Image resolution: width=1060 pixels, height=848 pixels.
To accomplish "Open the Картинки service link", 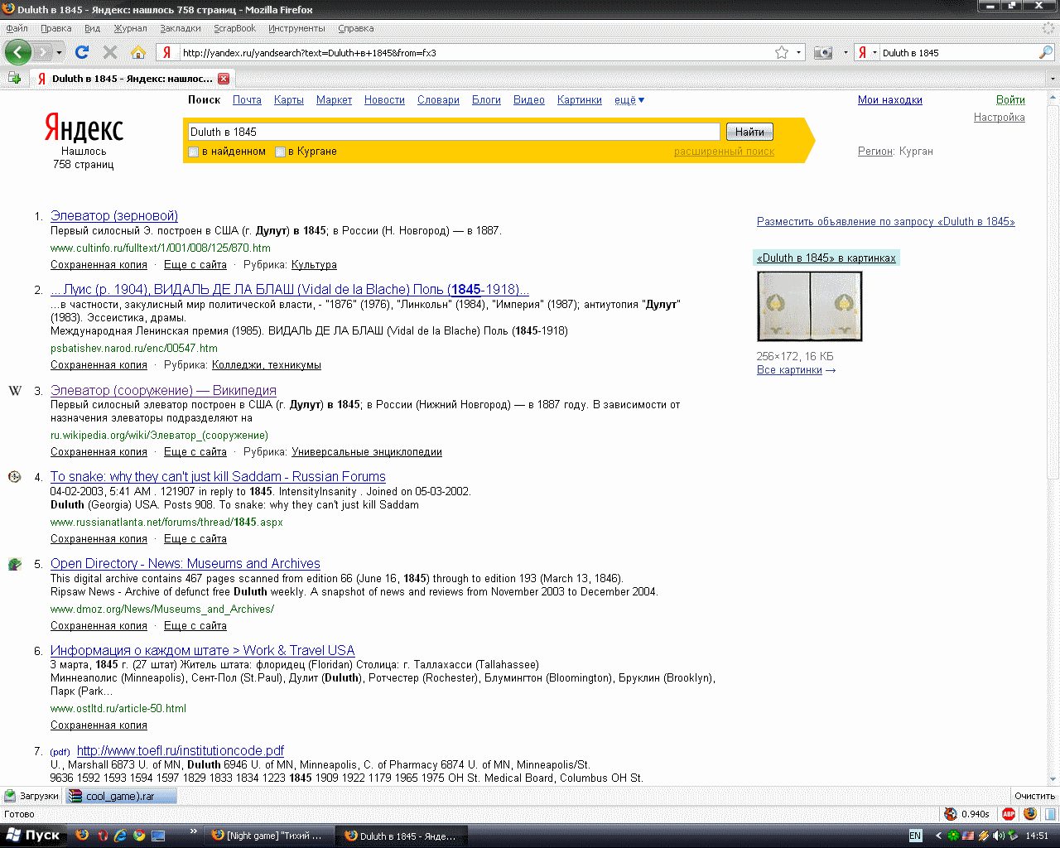I will click(x=580, y=100).
